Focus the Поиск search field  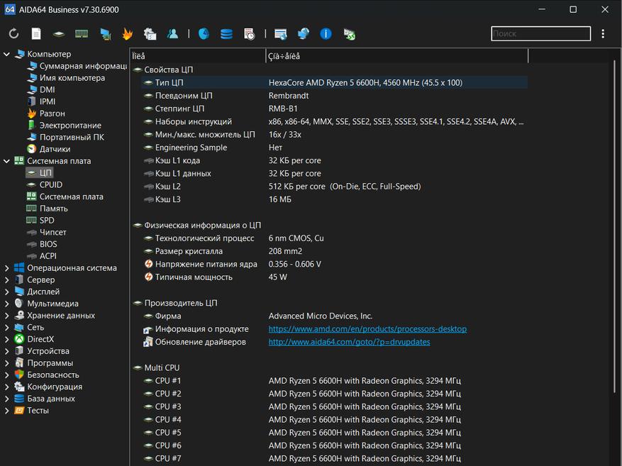[x=540, y=34]
